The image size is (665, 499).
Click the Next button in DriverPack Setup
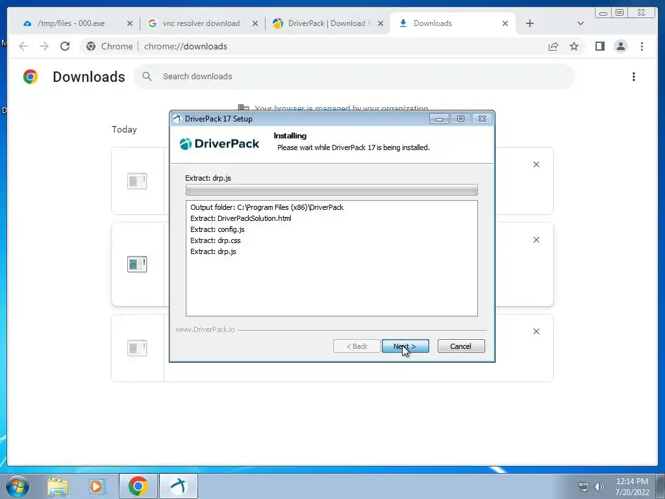tap(405, 346)
